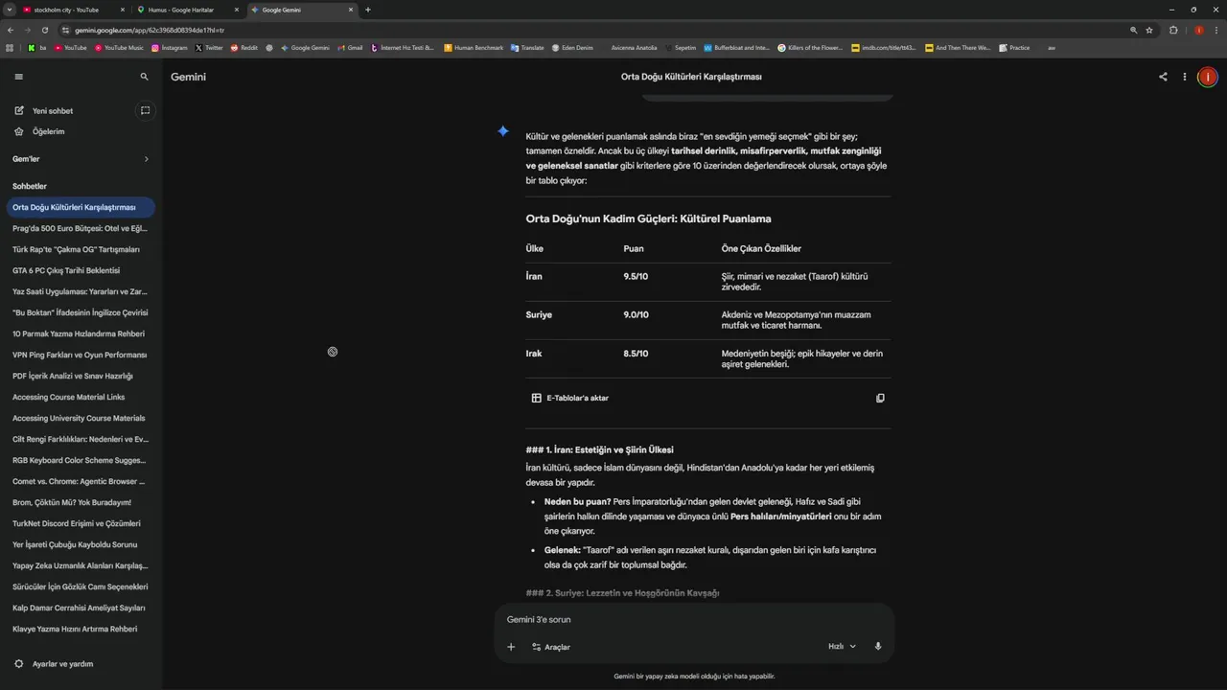Bookmark this page with the star icon
1227x690 pixels.
pyautogui.click(x=1149, y=30)
